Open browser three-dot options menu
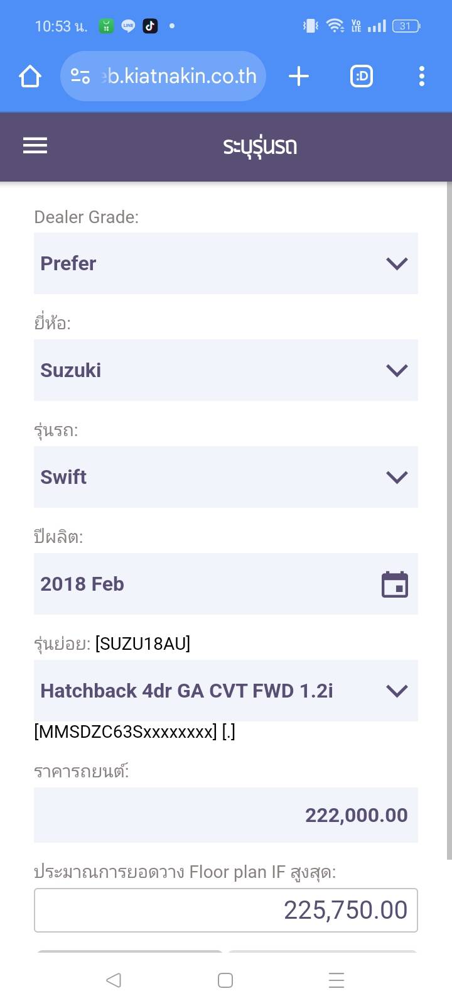 pyautogui.click(x=421, y=77)
